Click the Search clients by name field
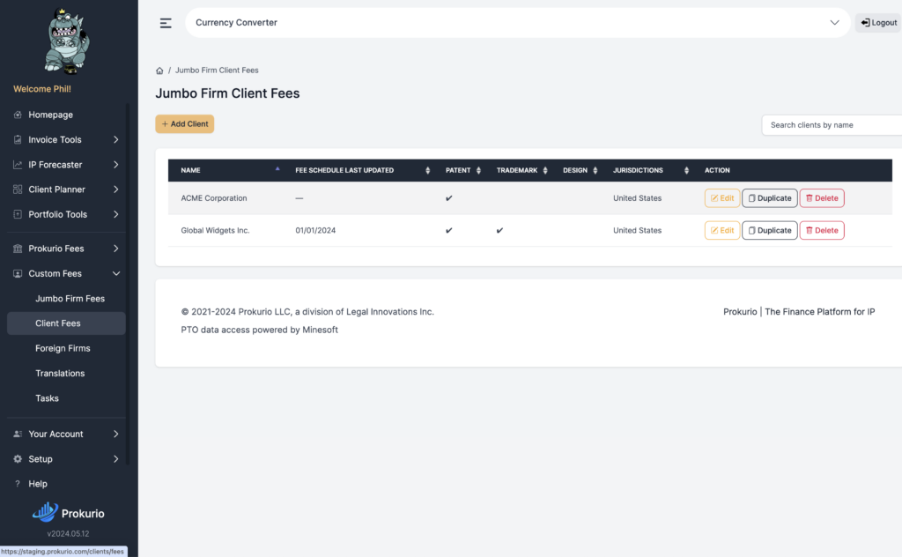902x557 pixels. pos(832,125)
